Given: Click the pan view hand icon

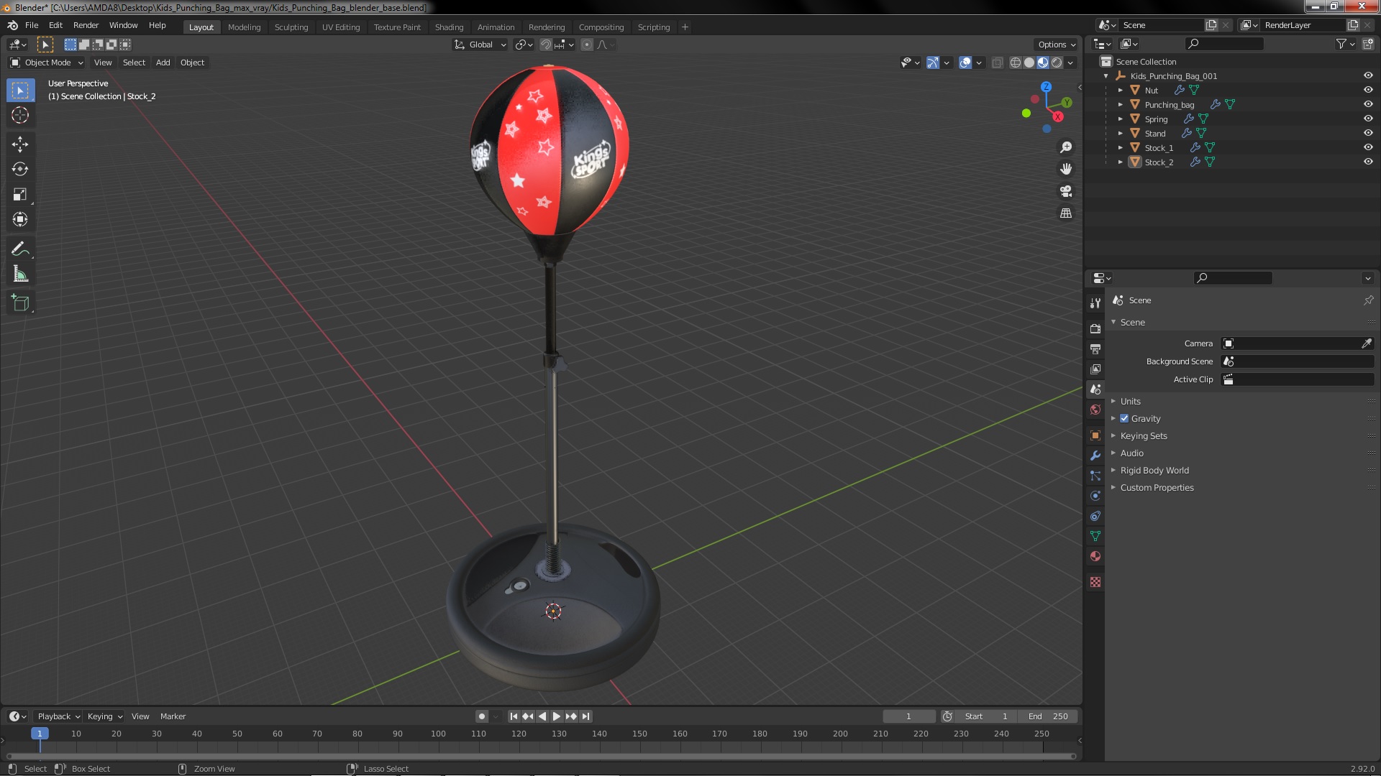Looking at the screenshot, I should tap(1066, 169).
